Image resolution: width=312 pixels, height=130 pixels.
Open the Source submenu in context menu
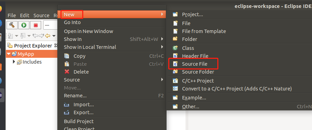(x=112, y=80)
